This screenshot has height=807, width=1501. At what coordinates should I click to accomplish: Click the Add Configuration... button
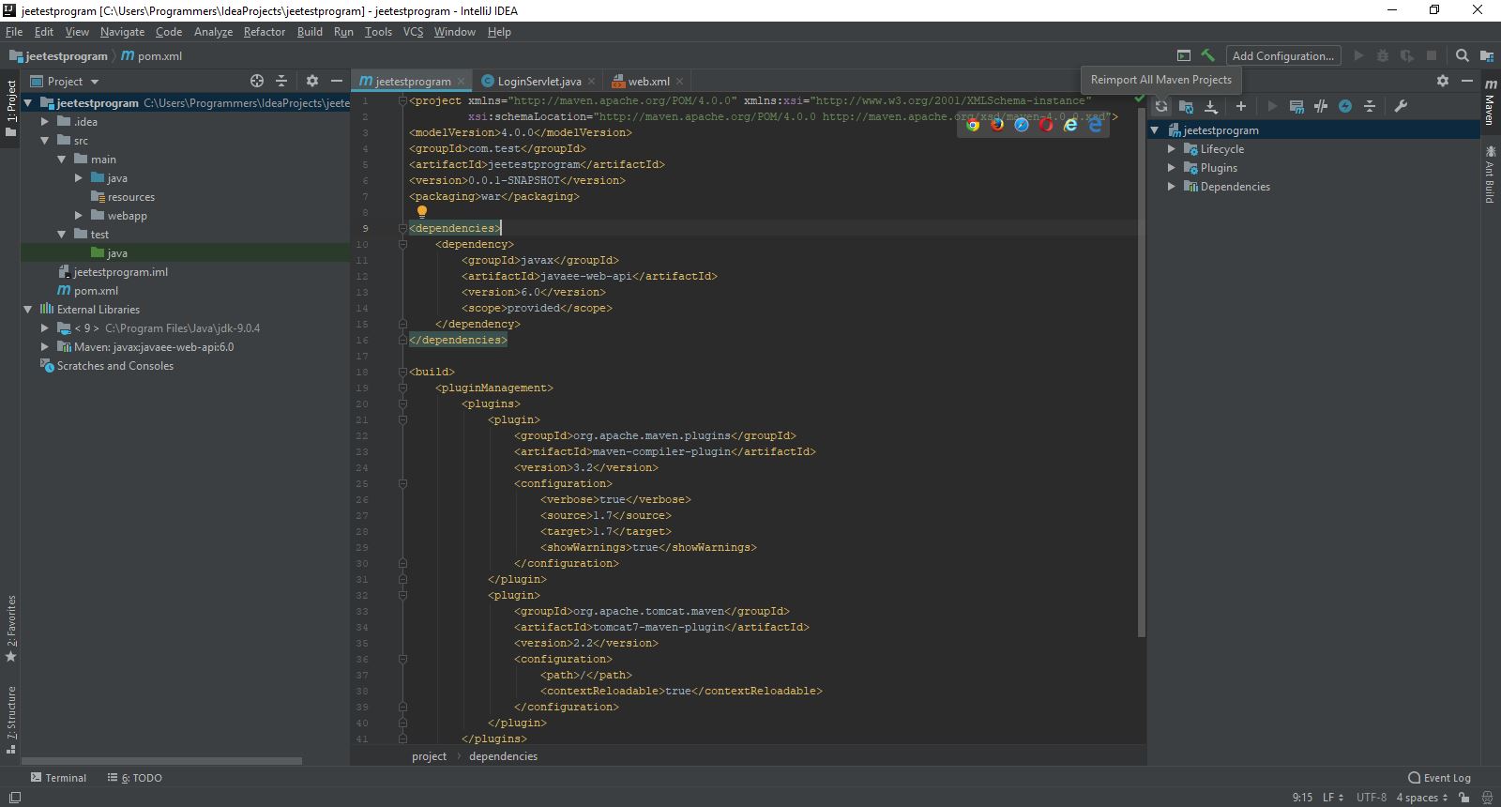[1282, 56]
